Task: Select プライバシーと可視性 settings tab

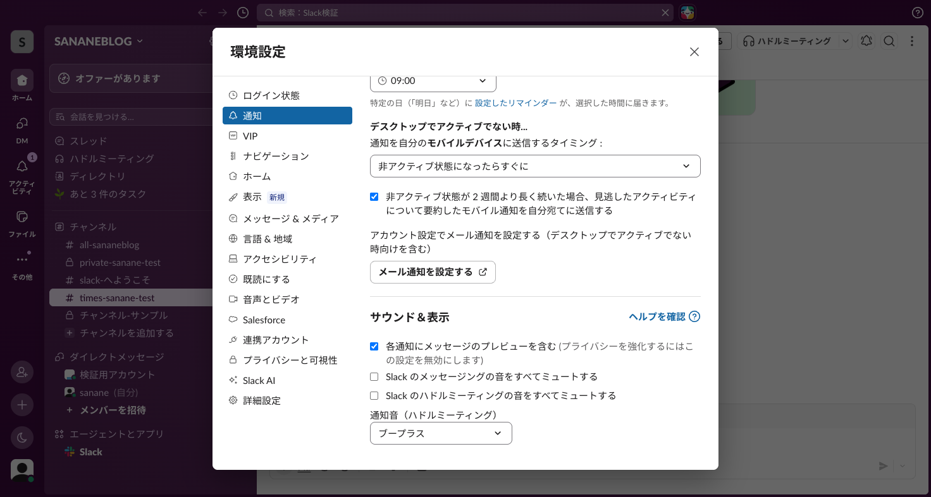Action: [x=287, y=360]
